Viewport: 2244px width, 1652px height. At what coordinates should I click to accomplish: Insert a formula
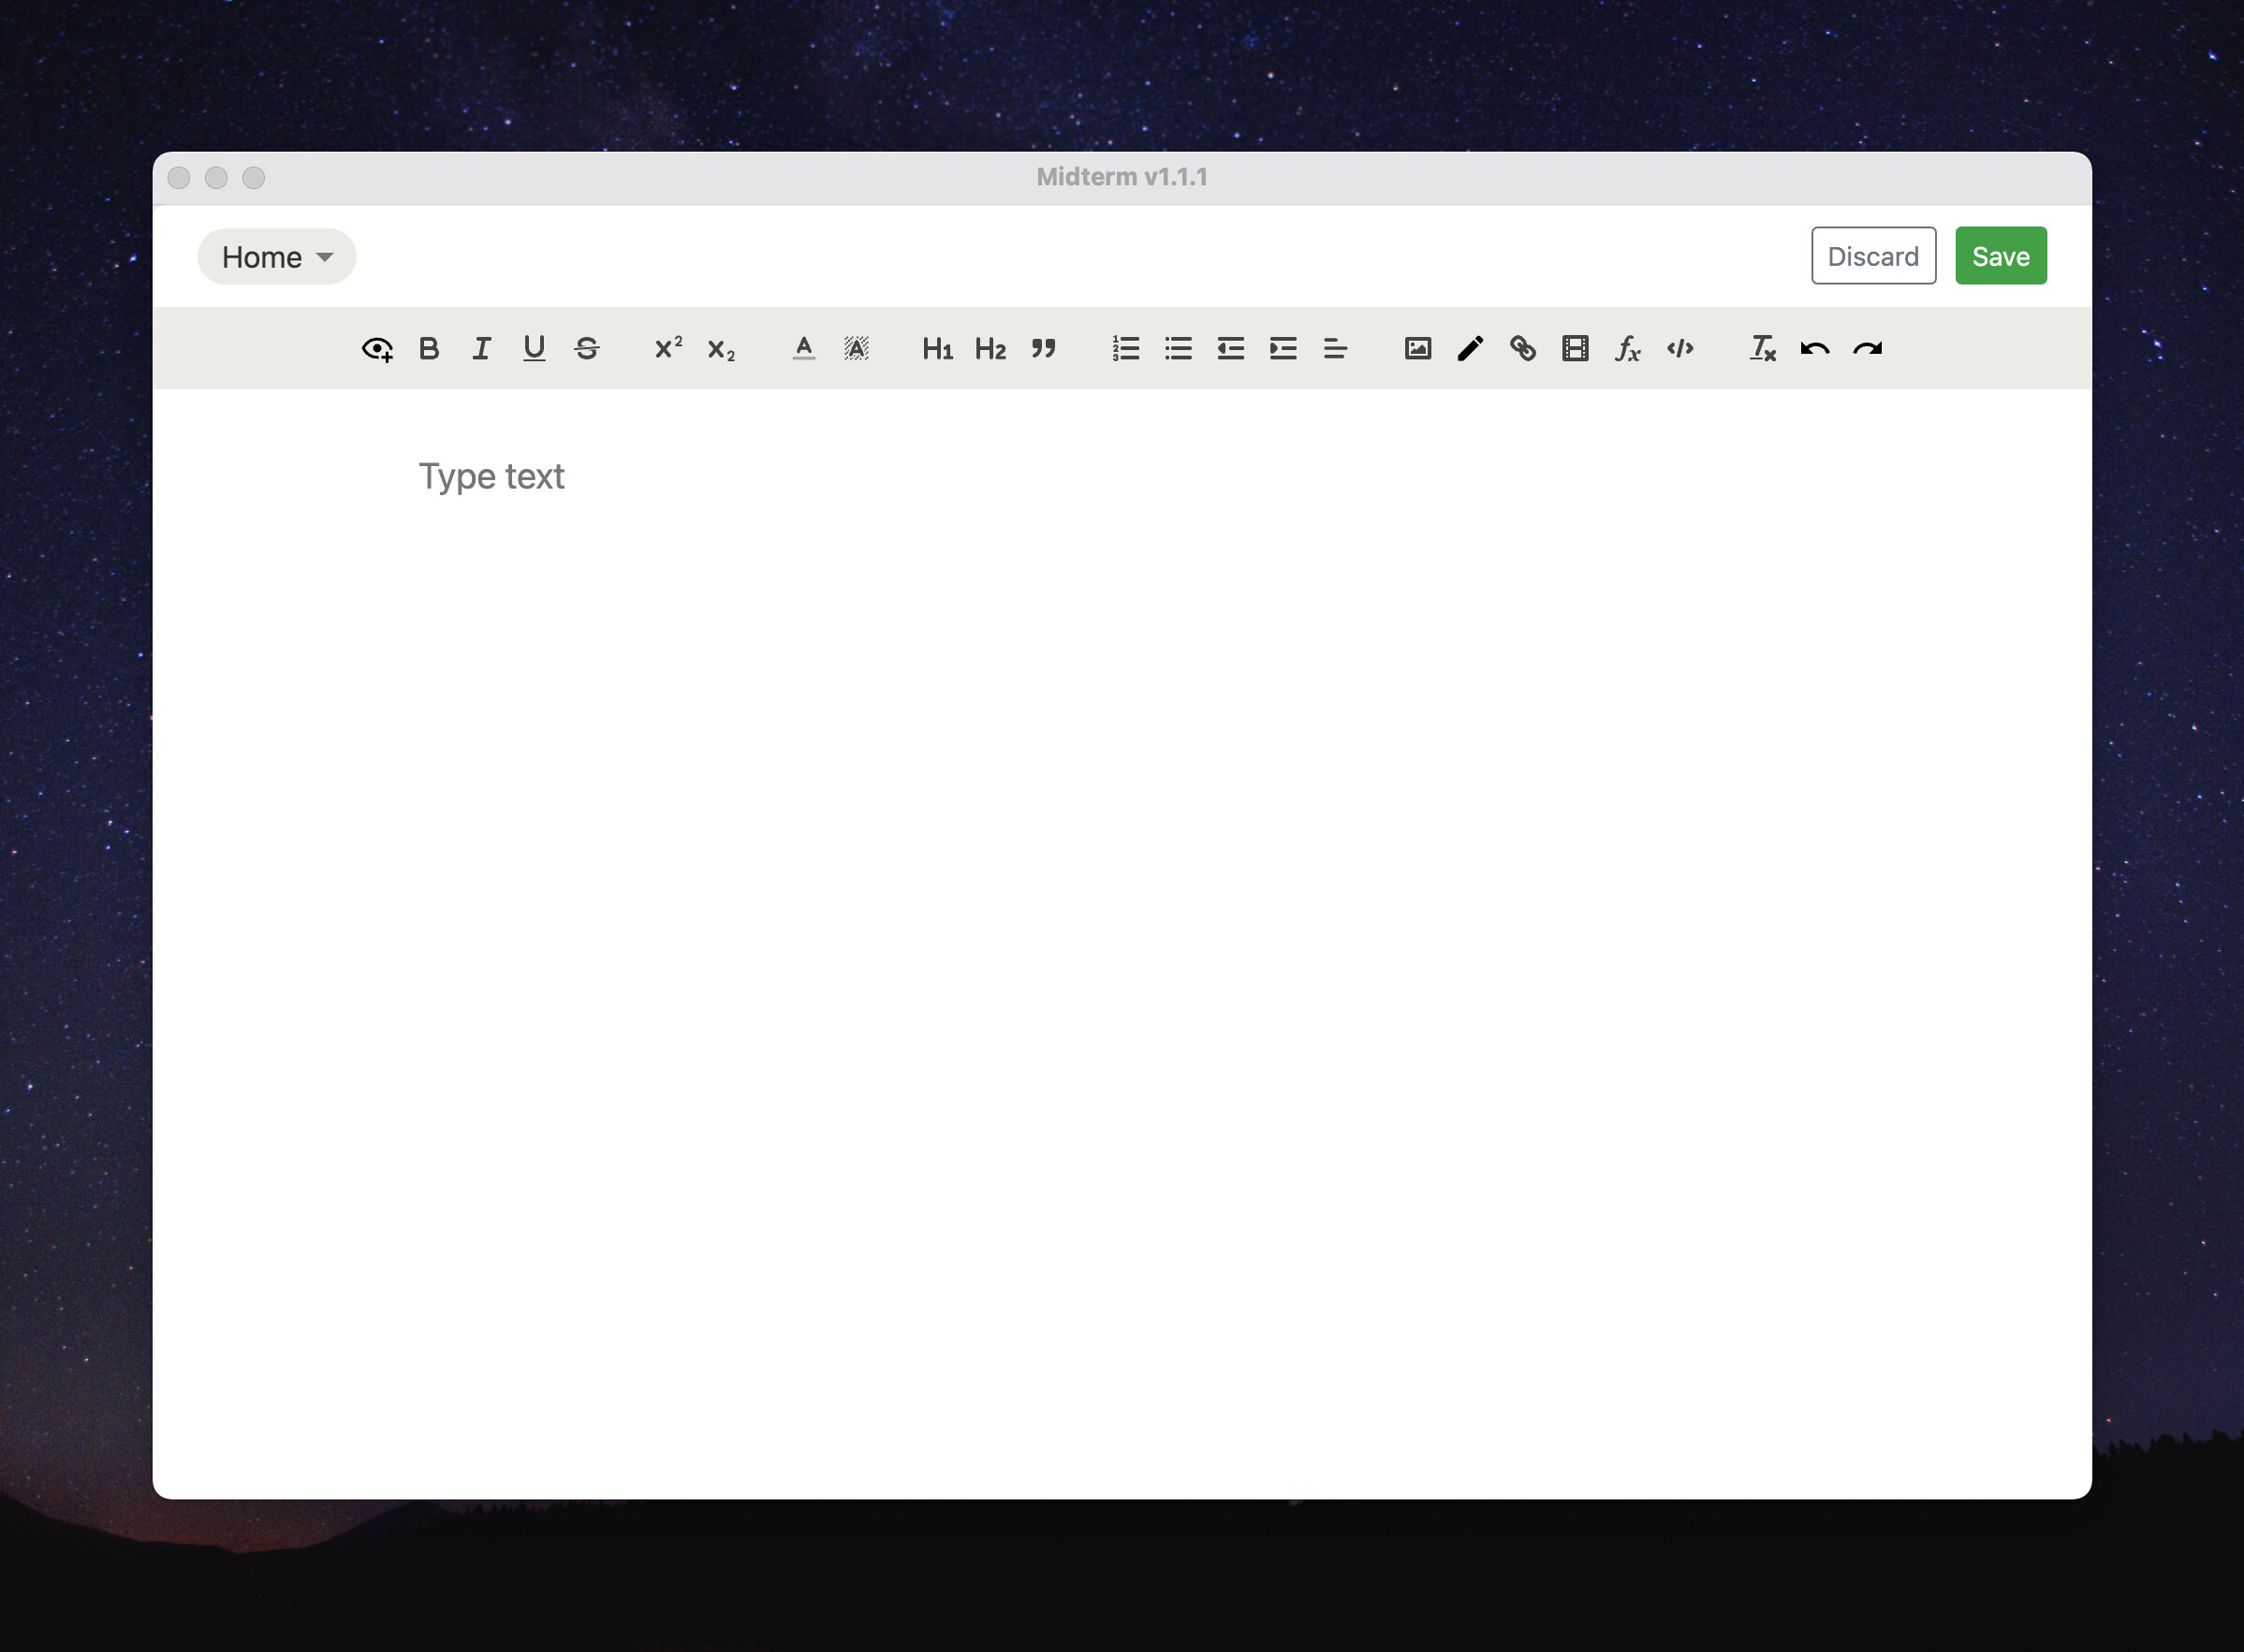(1628, 349)
